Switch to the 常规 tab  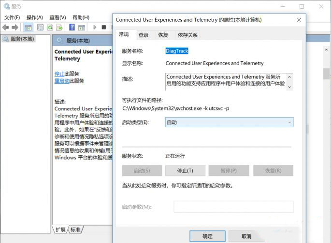coord(124,34)
